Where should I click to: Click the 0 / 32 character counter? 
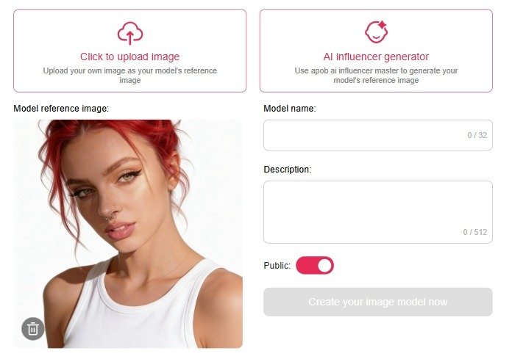477,135
